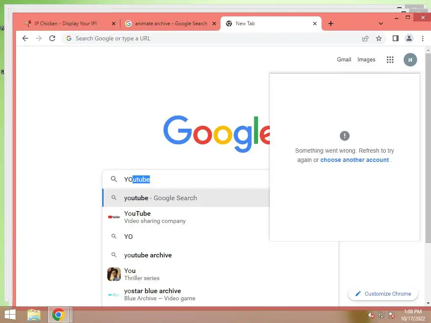Open the side panel icon
The image size is (431, 323).
(x=396, y=38)
